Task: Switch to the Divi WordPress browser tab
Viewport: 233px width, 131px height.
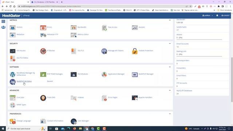Action: pos(44,2)
